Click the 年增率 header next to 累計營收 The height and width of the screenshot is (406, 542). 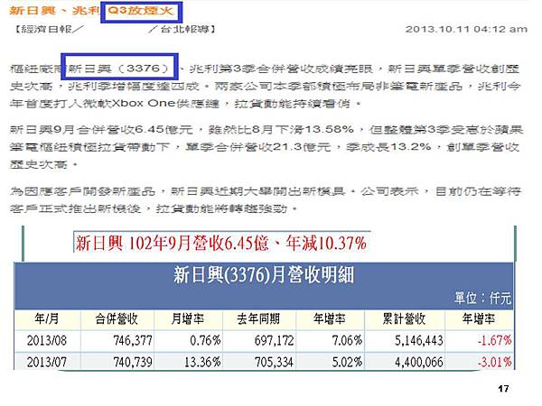[479, 318]
